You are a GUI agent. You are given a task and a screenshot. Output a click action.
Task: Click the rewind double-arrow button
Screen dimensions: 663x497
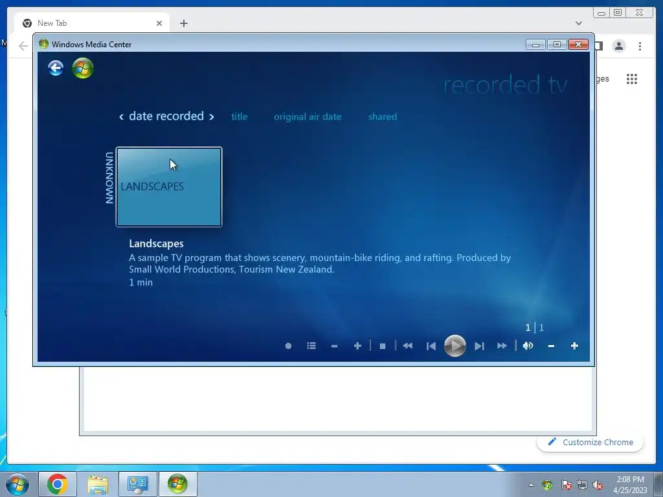click(408, 346)
